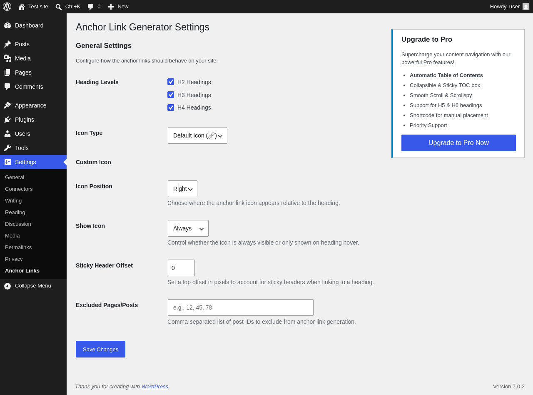Open the Pages menu label

23,72
